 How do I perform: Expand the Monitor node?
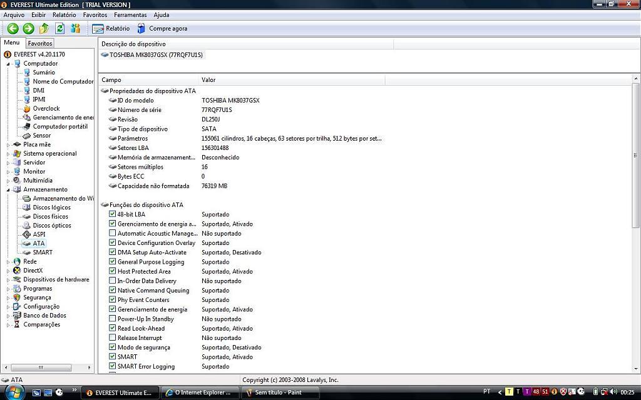point(8,172)
